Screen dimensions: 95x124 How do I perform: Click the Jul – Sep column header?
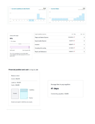point(73,34)
